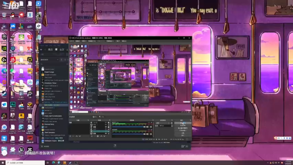
Task: Mute the second audio mixer channel
Action: tap(148, 134)
